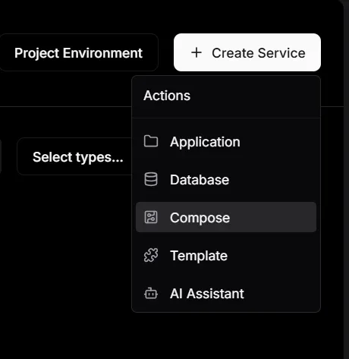Screen dimensions: 349x359
Task: Select Application from the Actions menu
Action: 226,141
